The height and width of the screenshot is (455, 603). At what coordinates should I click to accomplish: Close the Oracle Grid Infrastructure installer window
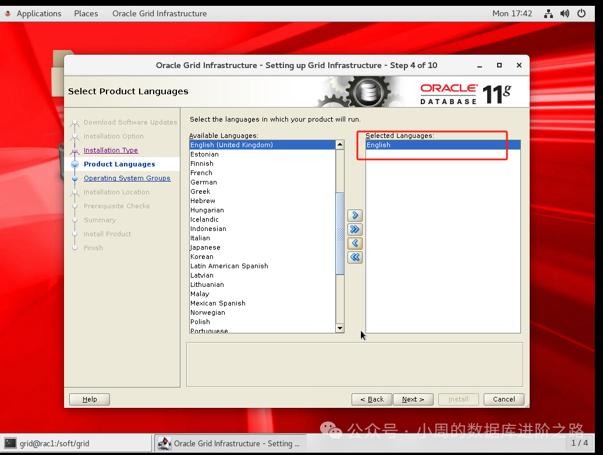(x=519, y=65)
